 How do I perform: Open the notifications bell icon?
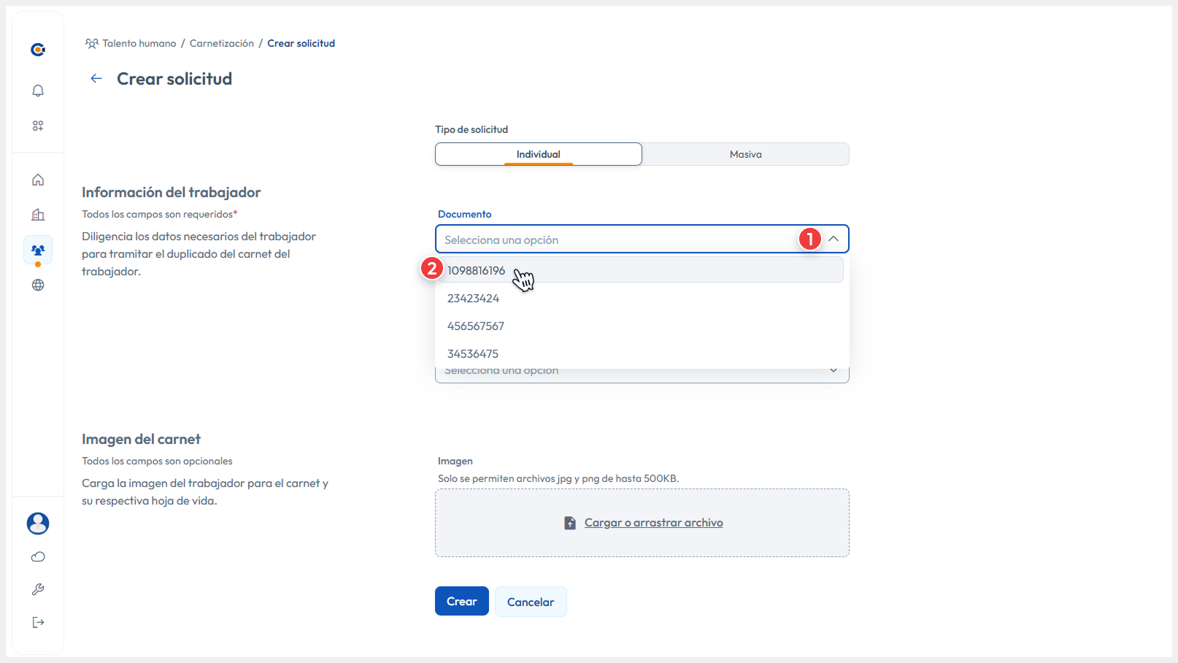tap(37, 91)
